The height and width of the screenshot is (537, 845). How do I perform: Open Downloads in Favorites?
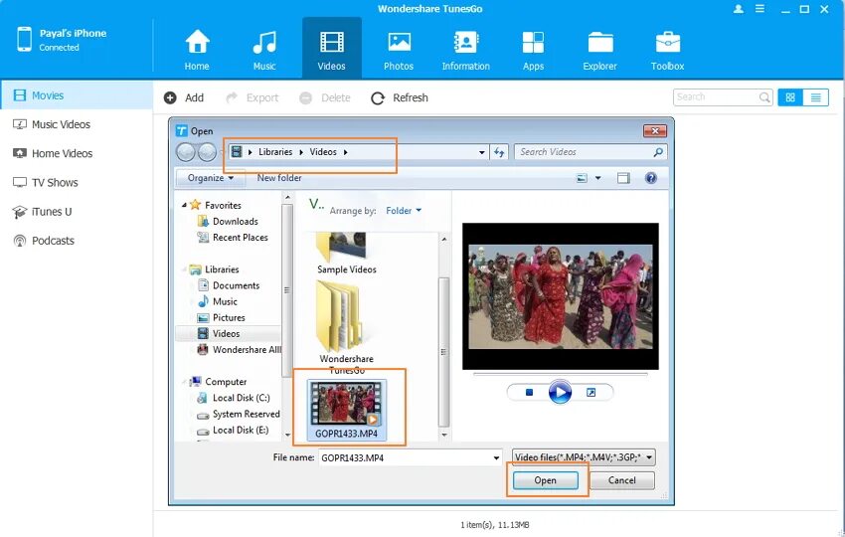click(x=235, y=222)
